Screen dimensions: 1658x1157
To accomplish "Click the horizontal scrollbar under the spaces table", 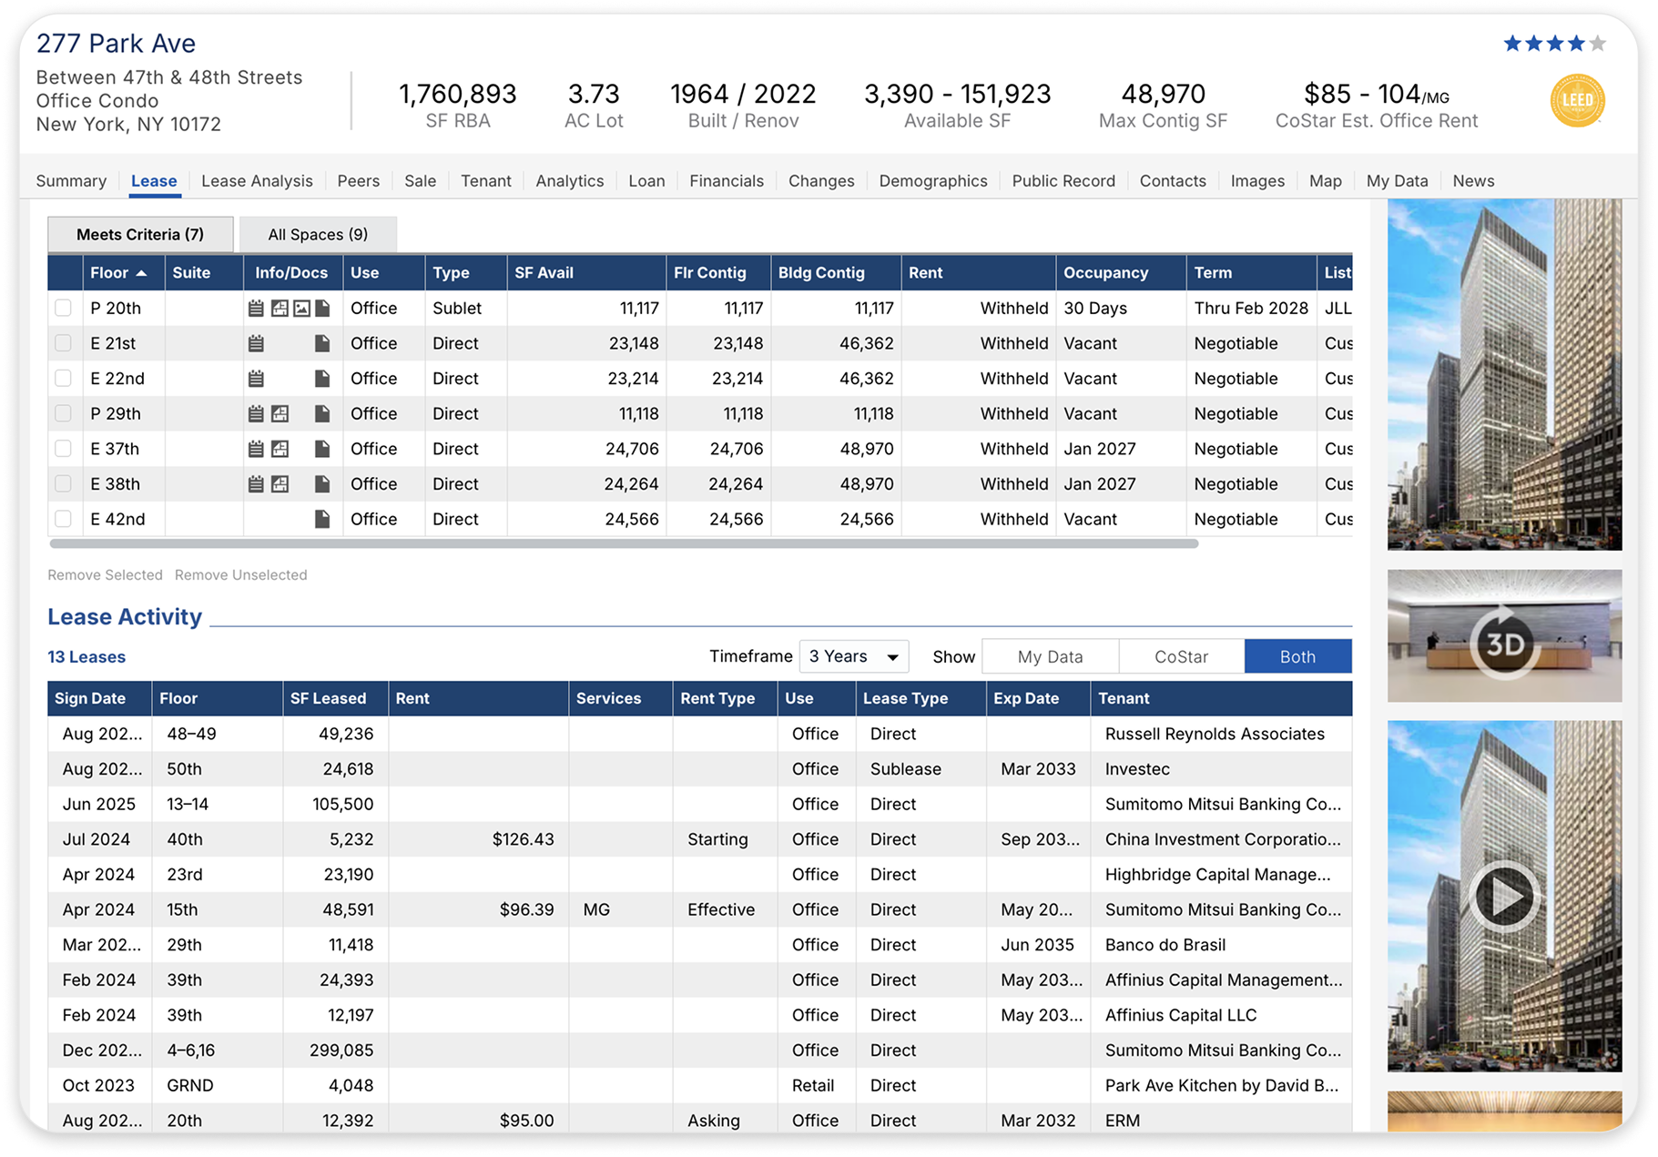I will point(624,543).
